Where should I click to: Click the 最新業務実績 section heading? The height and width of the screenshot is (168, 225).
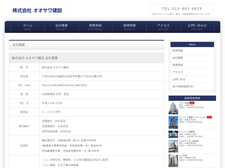point(192,98)
